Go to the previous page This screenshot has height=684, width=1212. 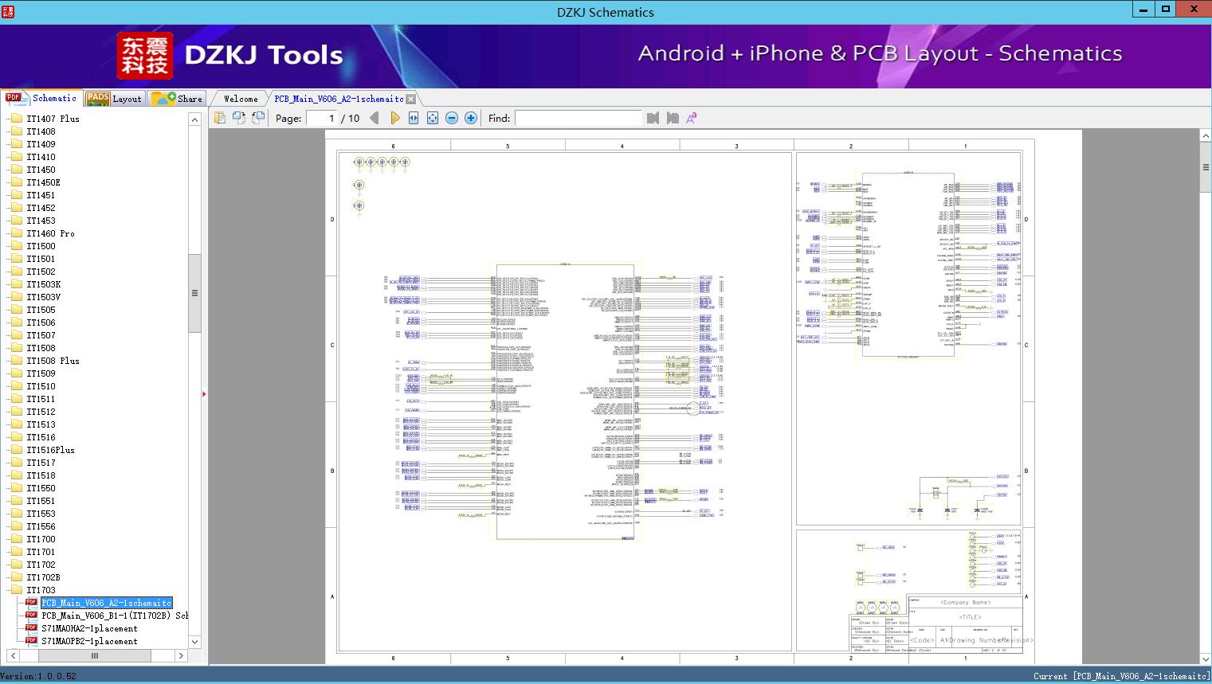coord(375,118)
